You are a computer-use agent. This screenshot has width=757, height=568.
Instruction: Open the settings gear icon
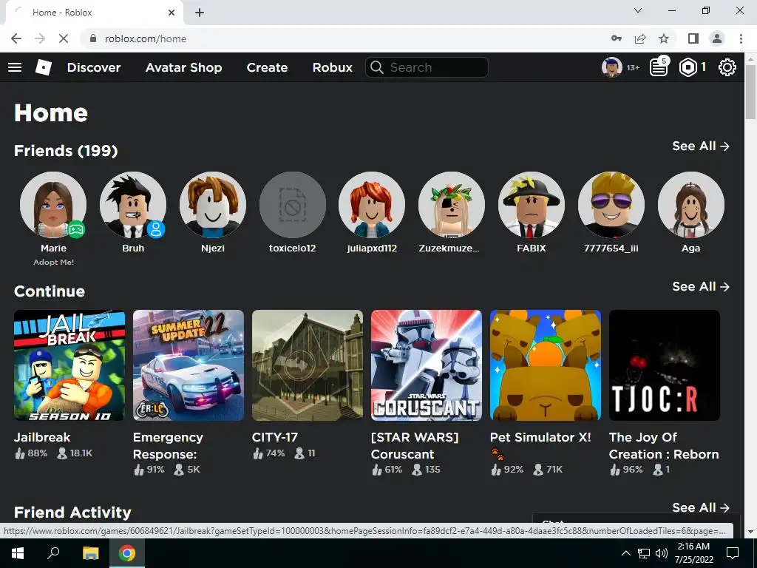click(x=727, y=67)
